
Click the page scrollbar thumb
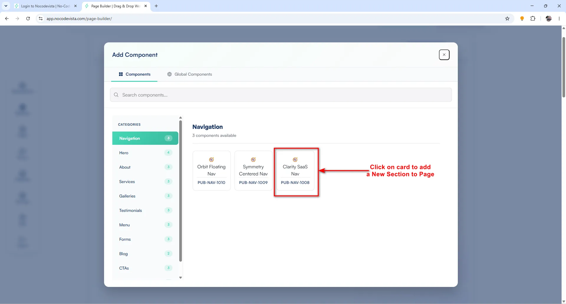point(564,67)
